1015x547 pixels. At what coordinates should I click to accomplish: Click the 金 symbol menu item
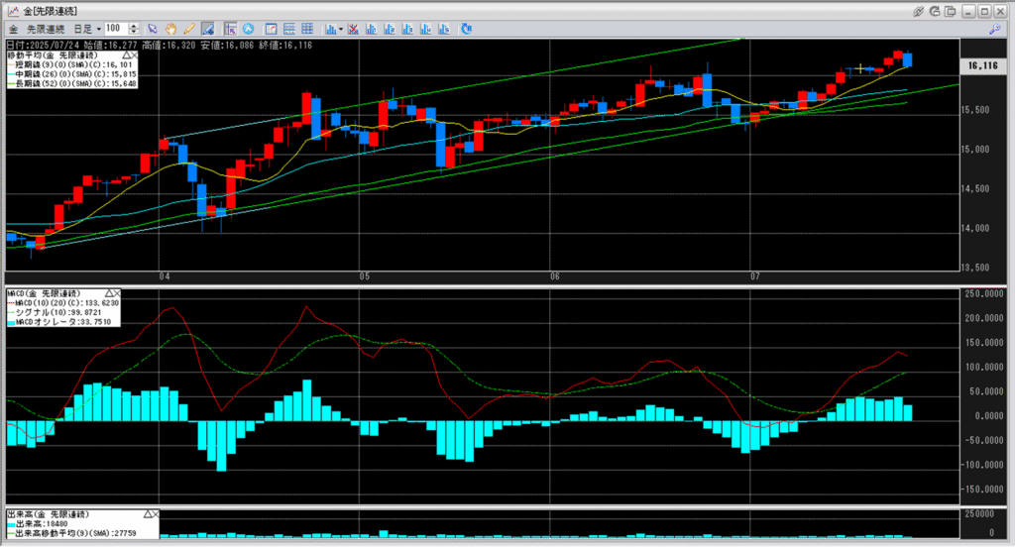(x=12, y=29)
